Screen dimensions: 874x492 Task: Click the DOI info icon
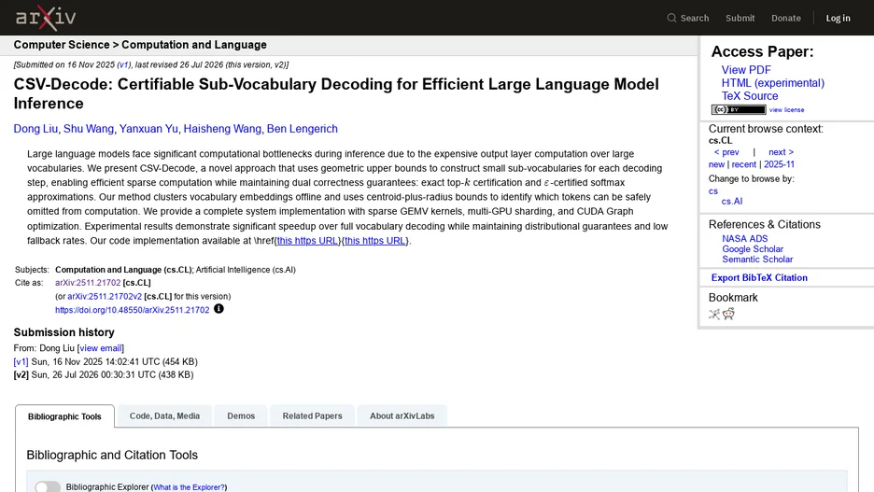pos(218,309)
